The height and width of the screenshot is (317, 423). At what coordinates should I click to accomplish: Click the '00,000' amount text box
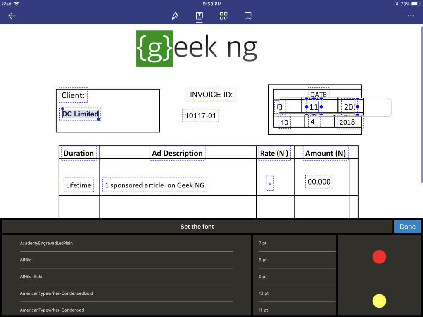coord(319,182)
